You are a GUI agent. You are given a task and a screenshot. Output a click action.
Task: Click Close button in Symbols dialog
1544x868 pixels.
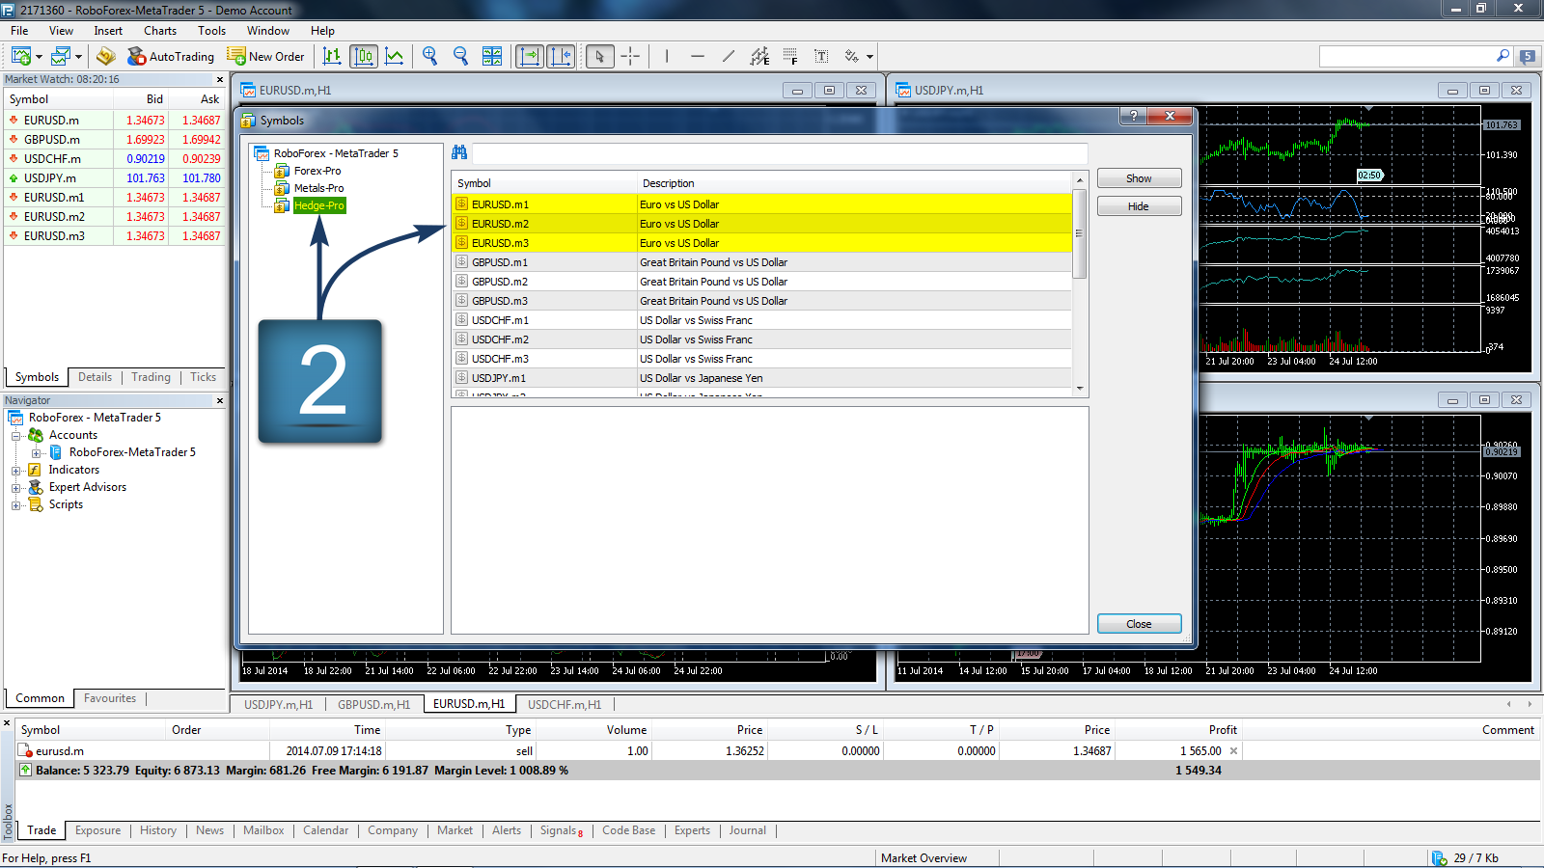[1139, 624]
